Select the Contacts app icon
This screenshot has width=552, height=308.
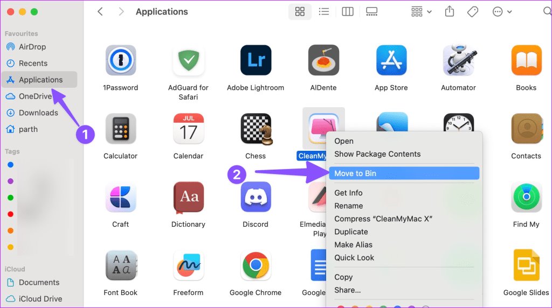526,129
